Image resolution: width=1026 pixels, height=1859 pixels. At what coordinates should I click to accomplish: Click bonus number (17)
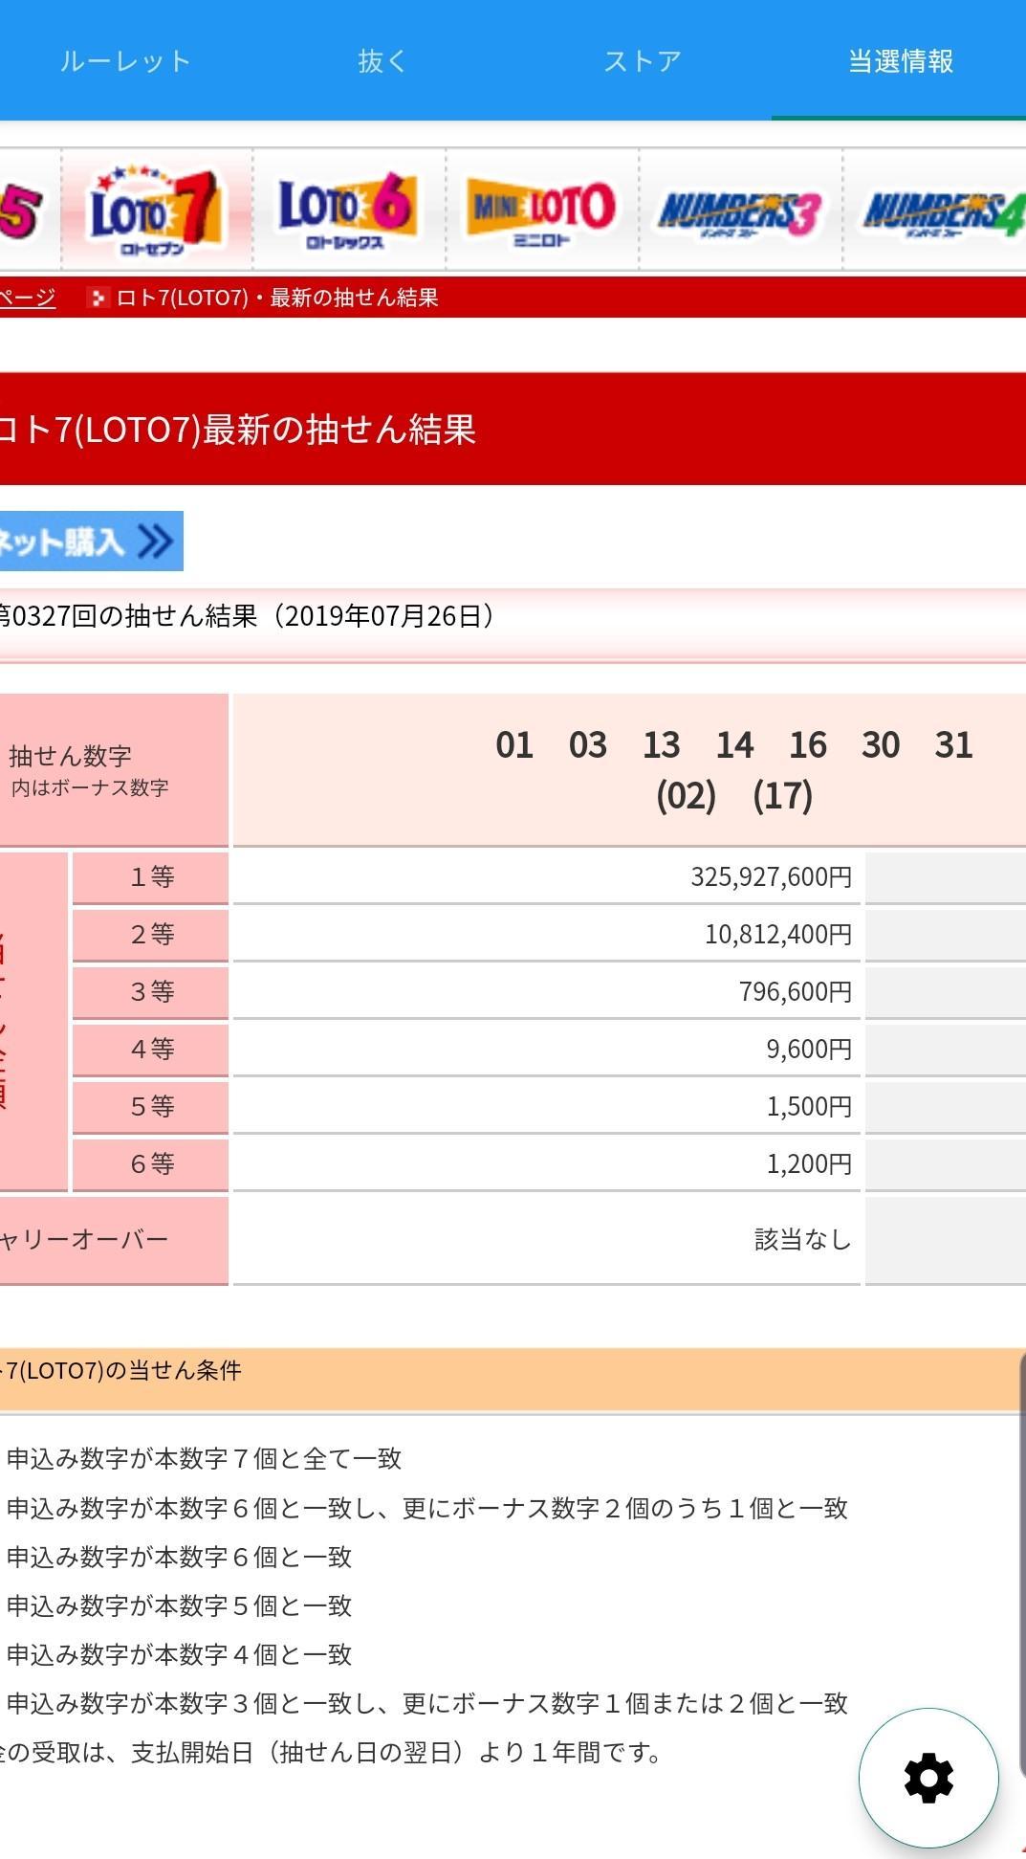(x=783, y=795)
